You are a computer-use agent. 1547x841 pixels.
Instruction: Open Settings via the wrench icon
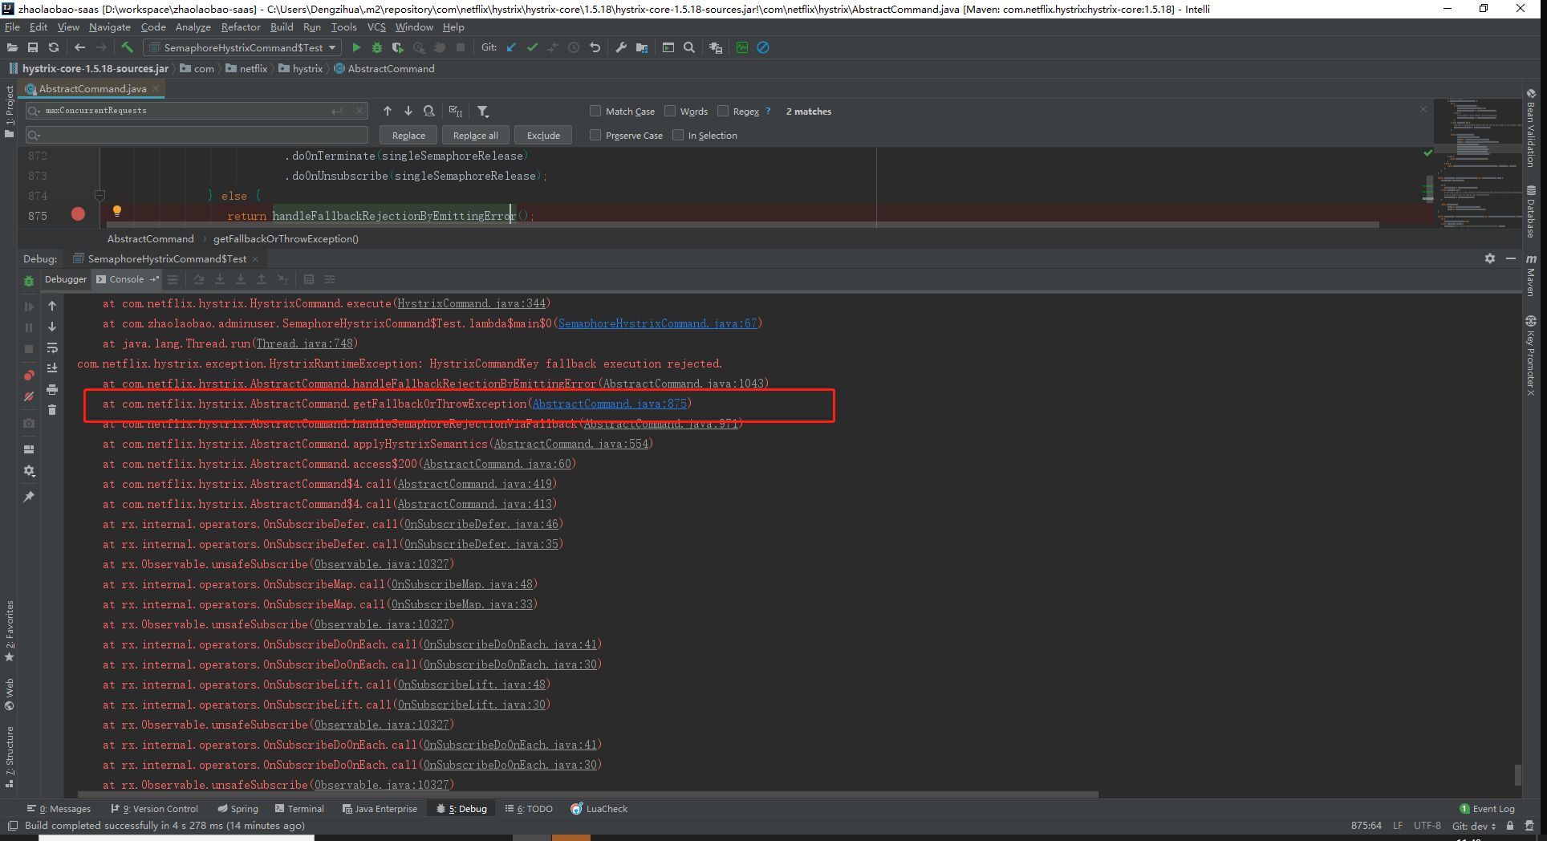click(x=621, y=47)
